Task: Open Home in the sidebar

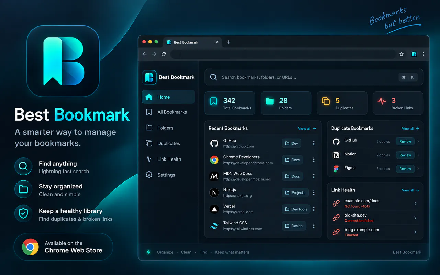Action: [168, 97]
